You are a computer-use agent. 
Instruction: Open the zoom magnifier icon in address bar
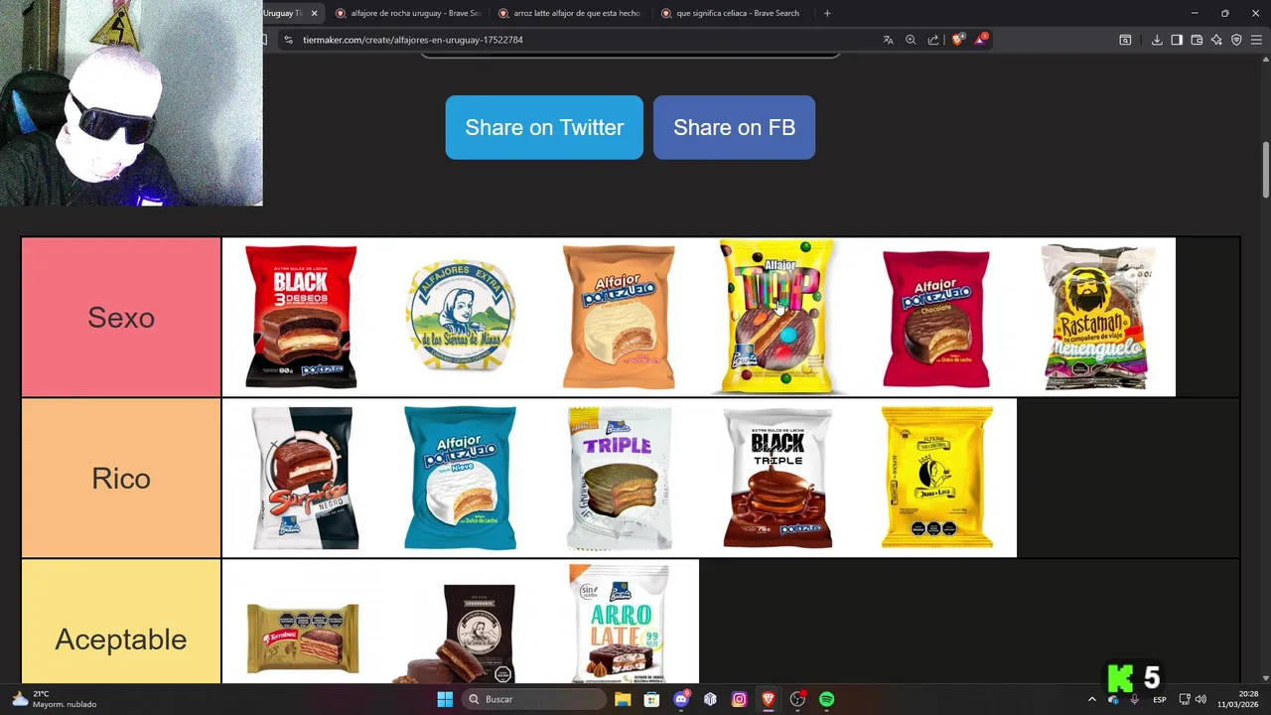click(911, 40)
